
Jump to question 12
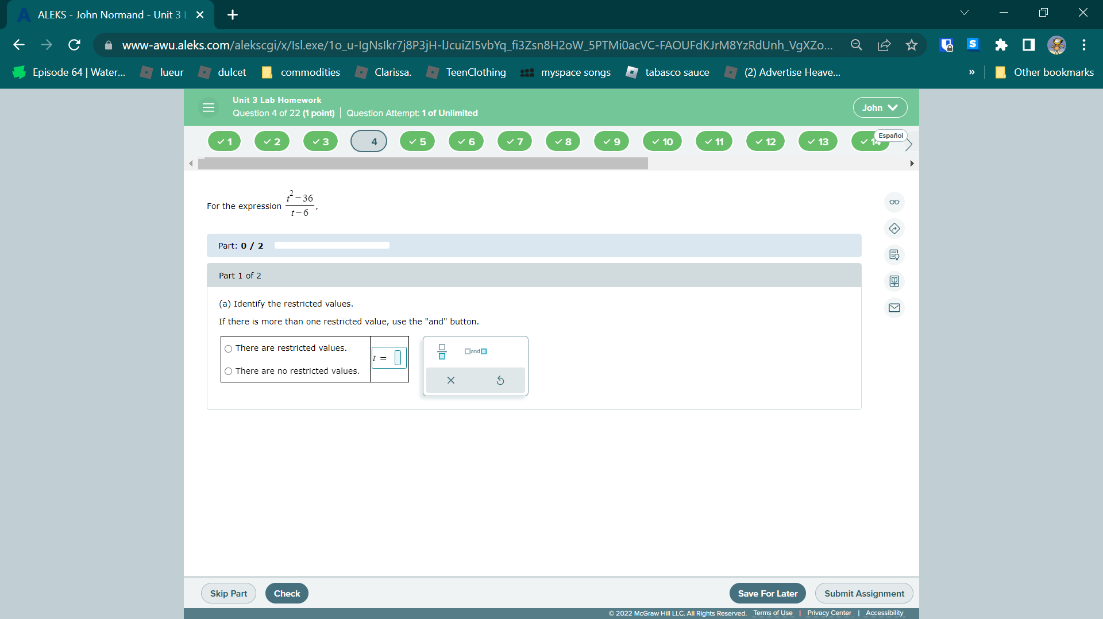tap(765, 141)
